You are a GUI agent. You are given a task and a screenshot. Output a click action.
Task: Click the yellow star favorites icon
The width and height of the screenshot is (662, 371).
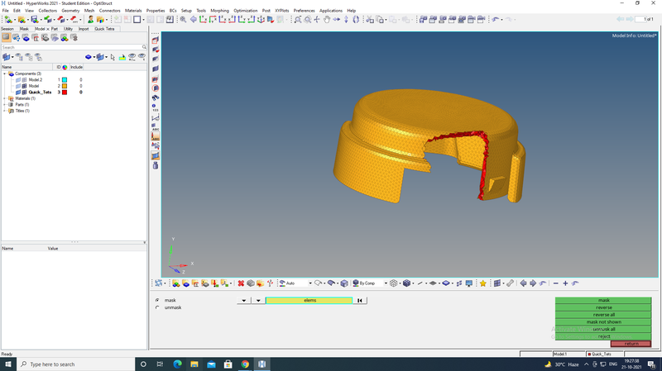coord(483,283)
